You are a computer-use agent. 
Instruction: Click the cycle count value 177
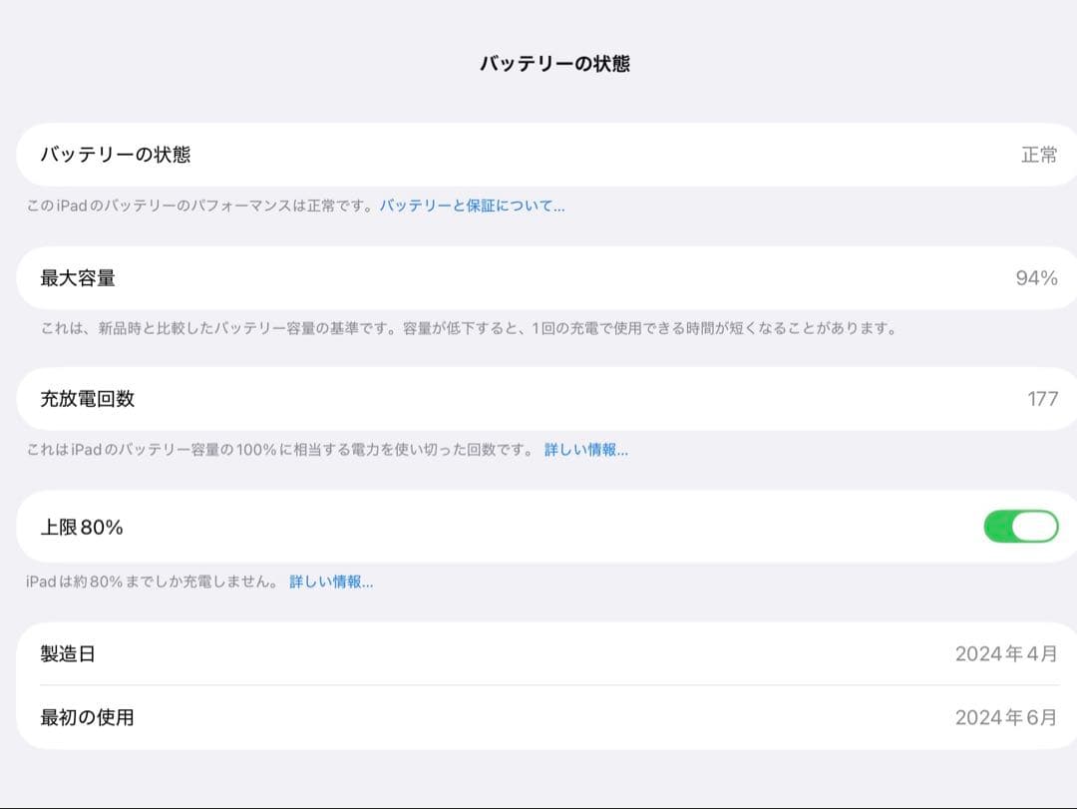(x=1041, y=399)
